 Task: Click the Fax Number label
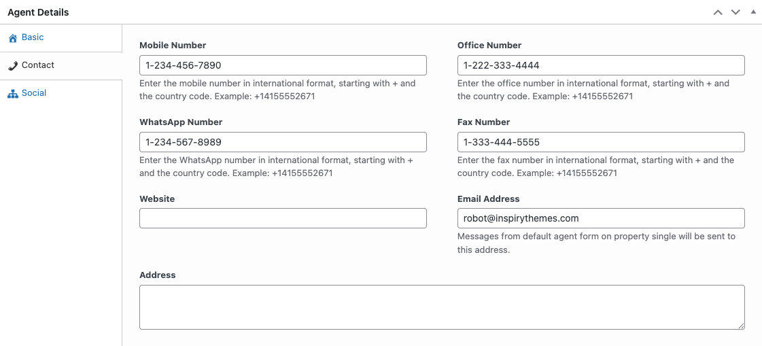483,122
